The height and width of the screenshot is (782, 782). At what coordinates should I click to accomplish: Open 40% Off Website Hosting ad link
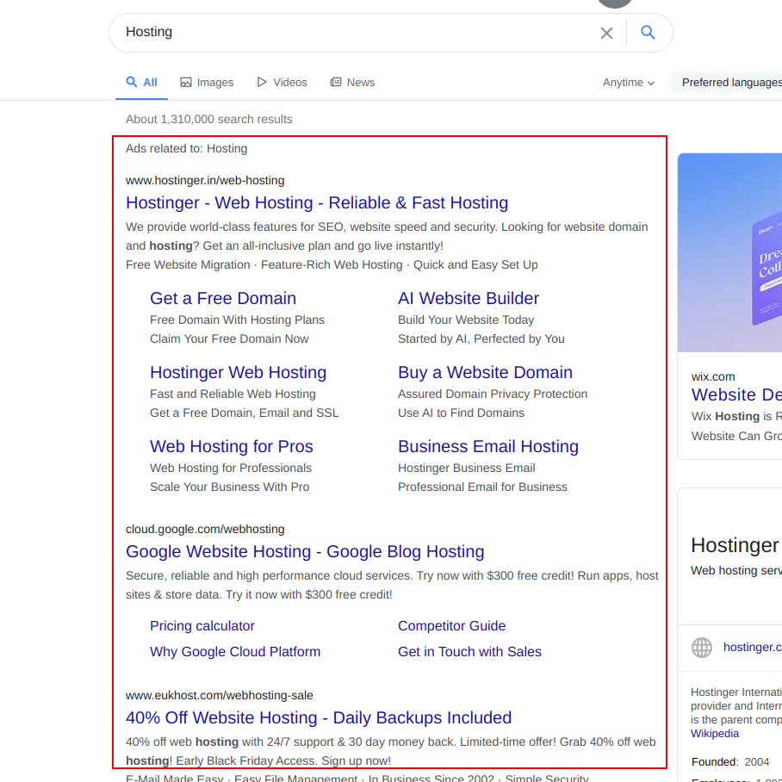click(318, 717)
